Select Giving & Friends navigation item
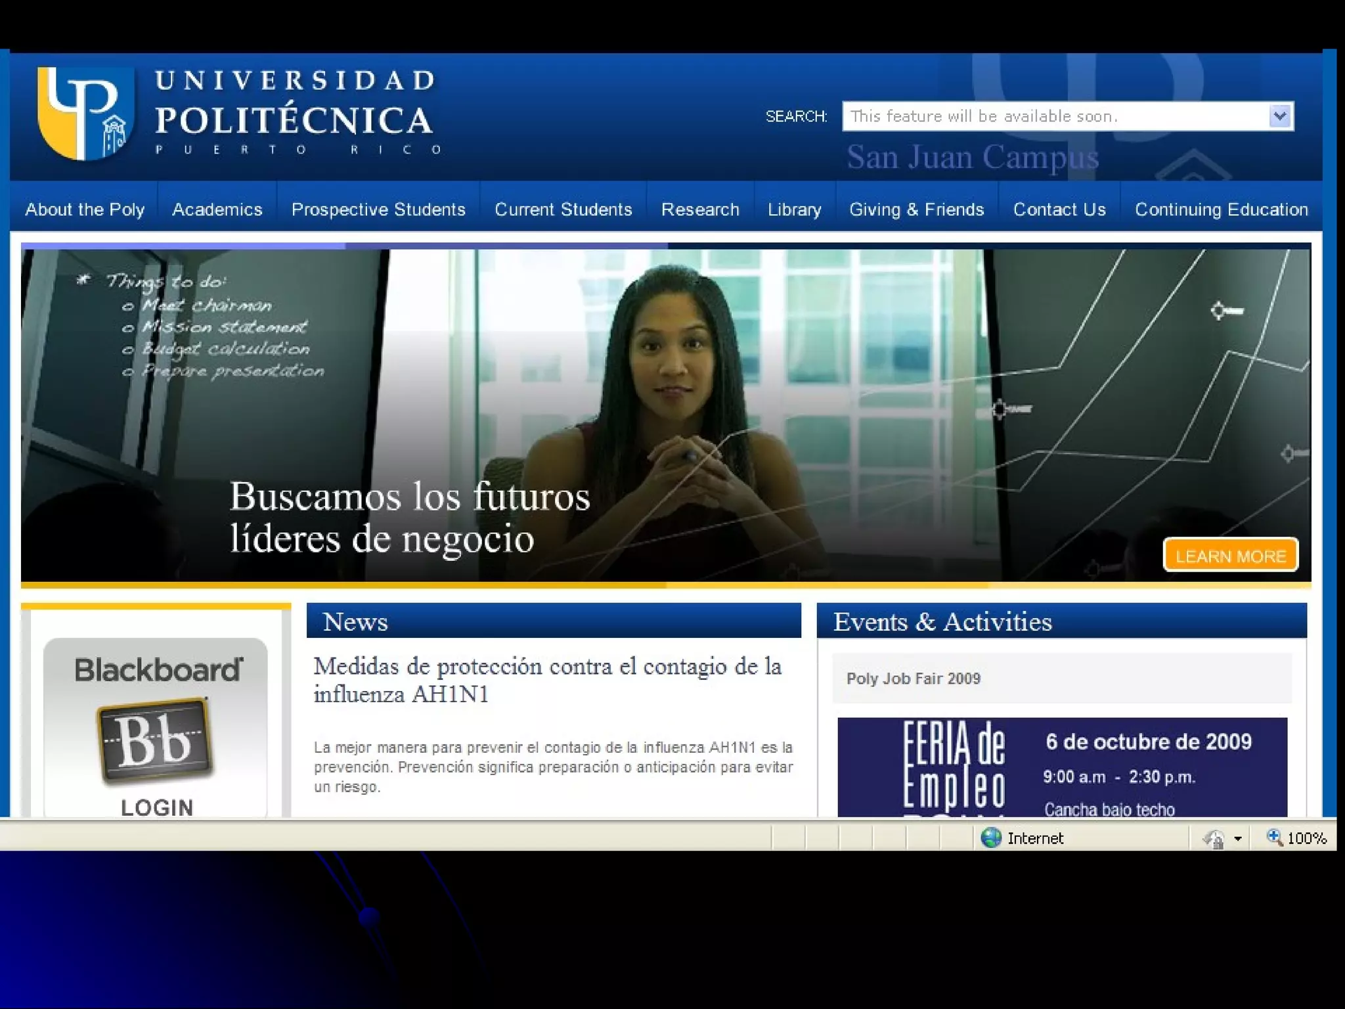 click(916, 210)
